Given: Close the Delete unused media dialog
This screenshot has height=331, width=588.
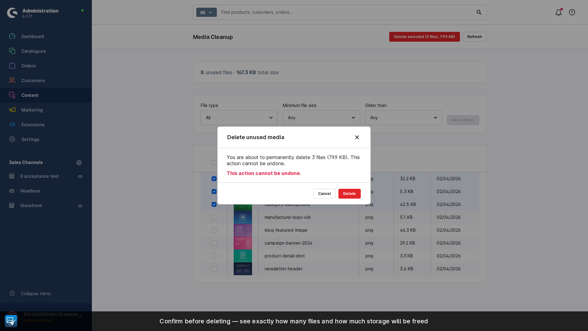Looking at the screenshot, I should click(x=357, y=137).
